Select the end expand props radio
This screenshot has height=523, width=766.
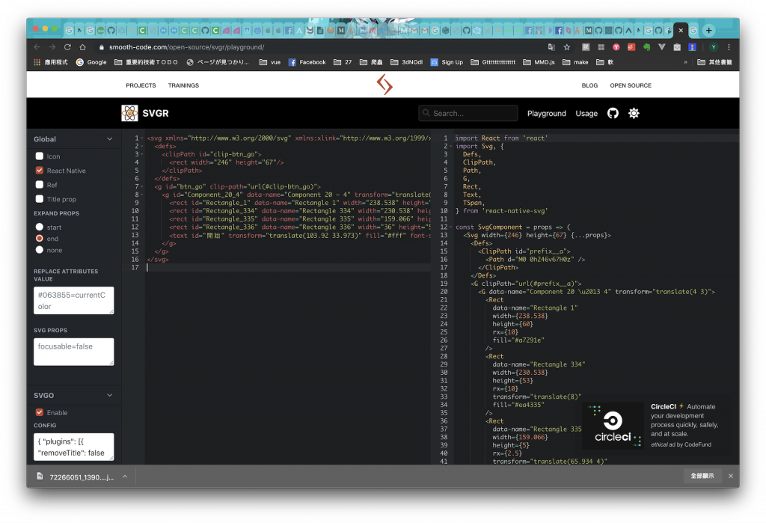[x=40, y=238]
